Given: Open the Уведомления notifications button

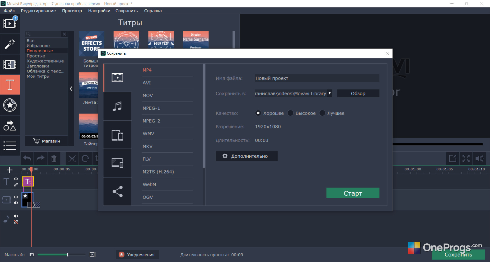Looking at the screenshot, I should point(138,255).
